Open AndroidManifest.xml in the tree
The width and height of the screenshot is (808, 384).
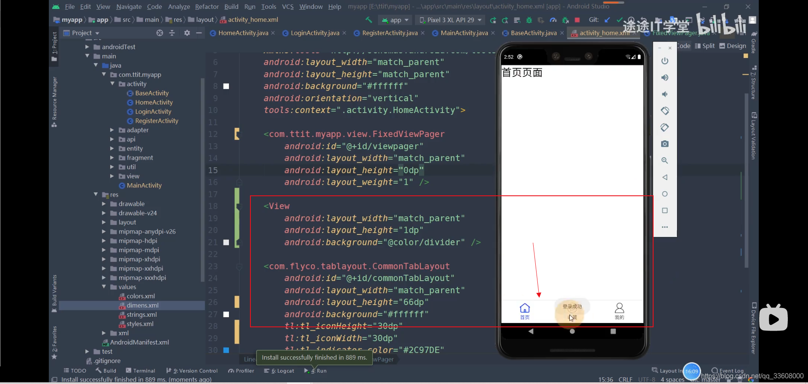pyautogui.click(x=139, y=342)
